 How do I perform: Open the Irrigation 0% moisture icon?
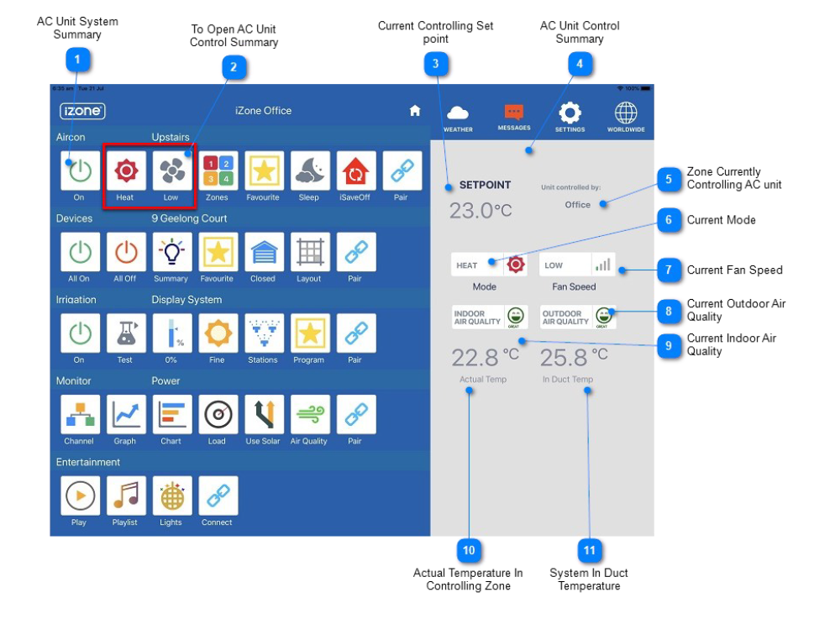point(172,333)
